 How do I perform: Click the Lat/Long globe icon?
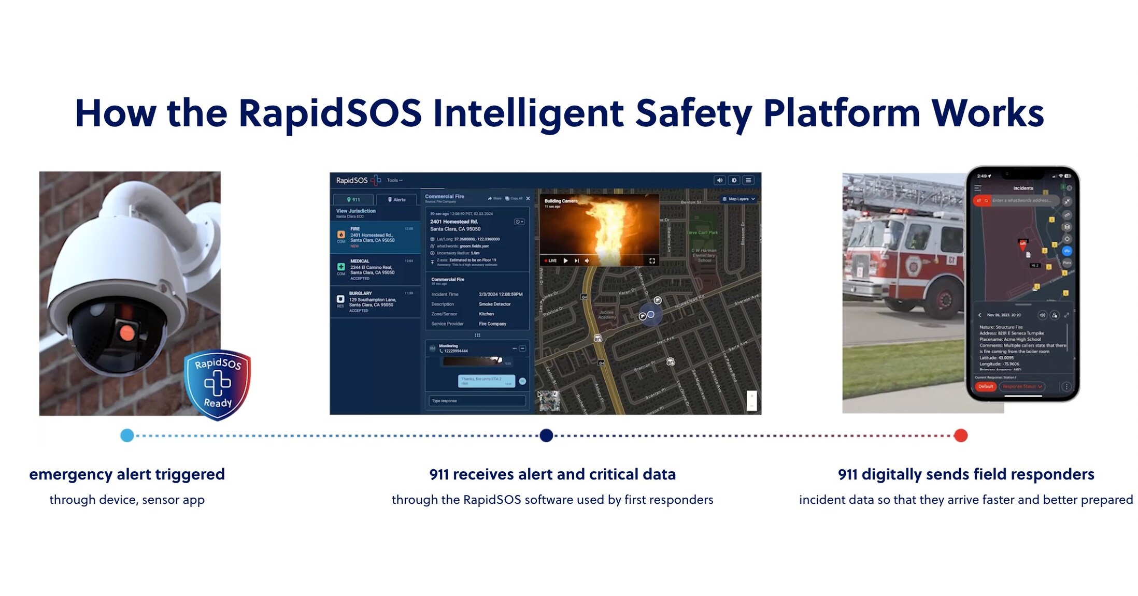pos(433,239)
